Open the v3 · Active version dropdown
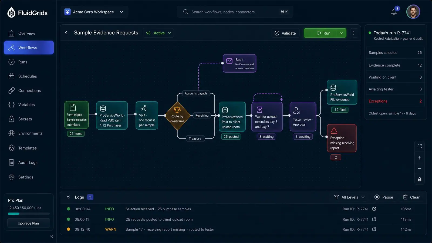 click(158, 33)
